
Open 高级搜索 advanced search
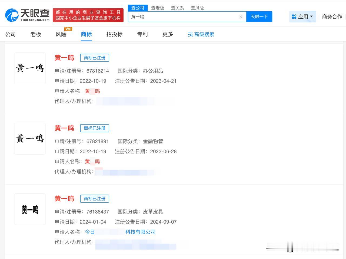[201, 34]
